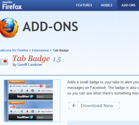Click the 'Adds a small badge' description text
The height and width of the screenshot is (125, 139).
point(103,87)
